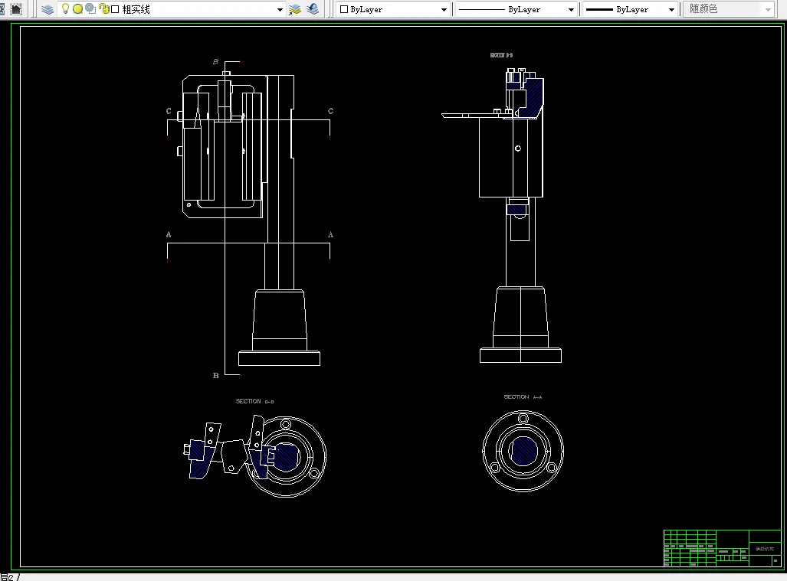Viewport: 787px width, 581px height.
Task: Make the object's layer current
Action: click(295, 9)
